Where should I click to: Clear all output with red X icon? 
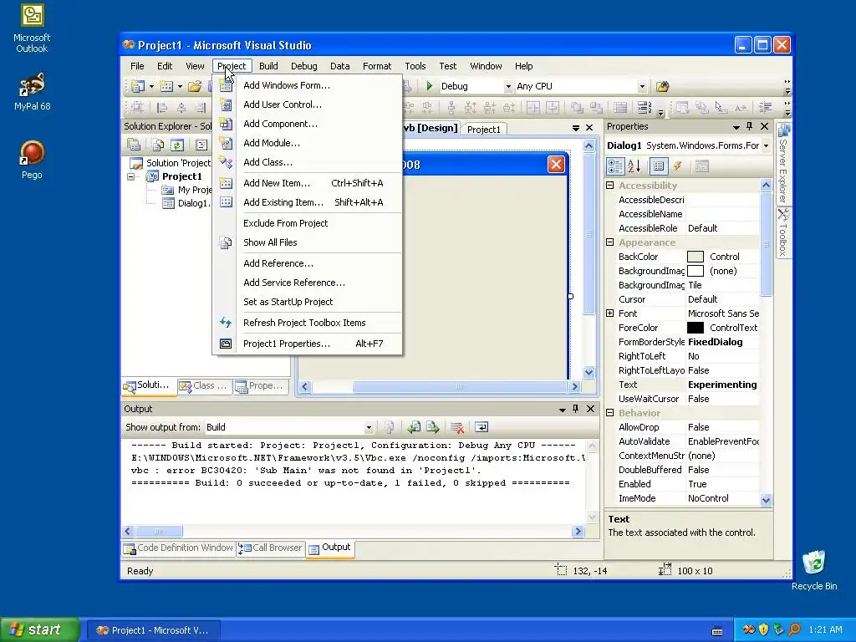coord(457,427)
